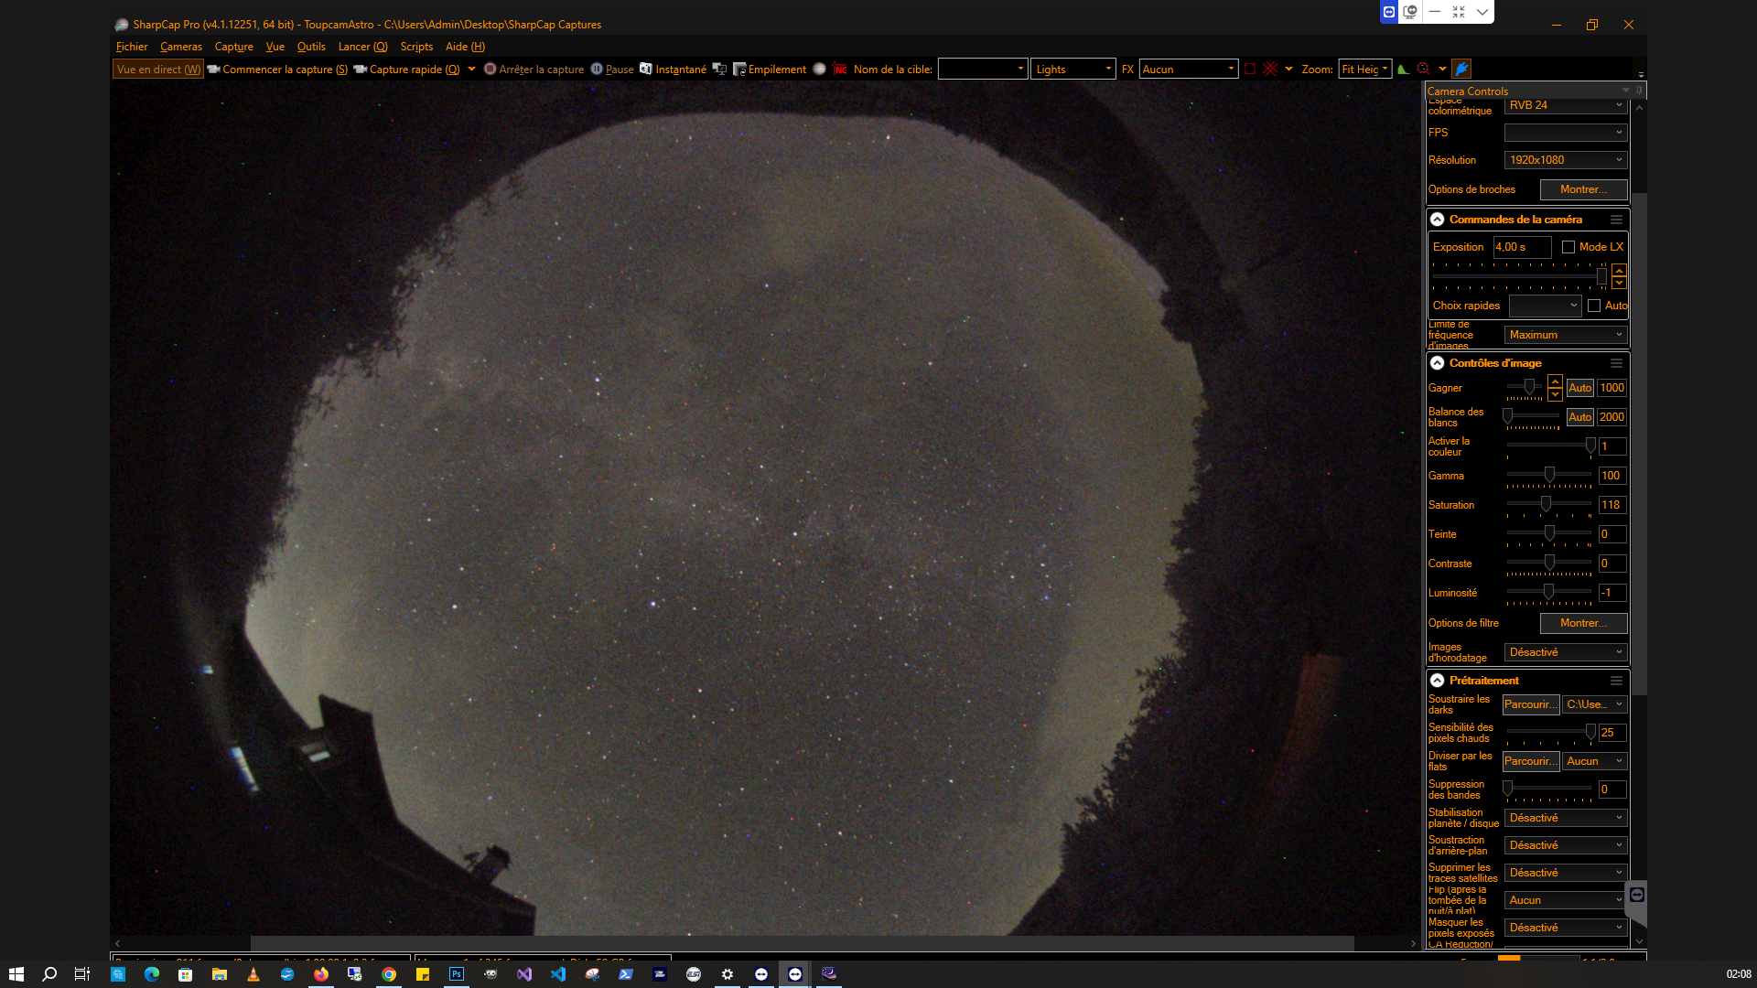The width and height of the screenshot is (1757, 988).
Task: Click the Saturation slider
Action: (x=1548, y=505)
